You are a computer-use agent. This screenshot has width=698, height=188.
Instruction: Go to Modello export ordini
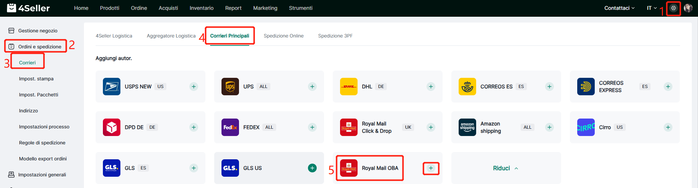click(x=43, y=159)
